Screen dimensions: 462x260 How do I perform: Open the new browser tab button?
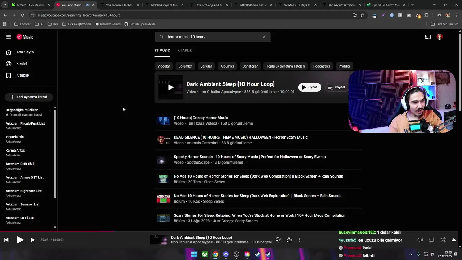pyautogui.click(x=413, y=5)
